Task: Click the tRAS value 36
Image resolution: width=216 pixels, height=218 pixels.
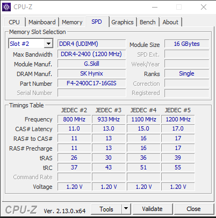Action: click(143, 158)
